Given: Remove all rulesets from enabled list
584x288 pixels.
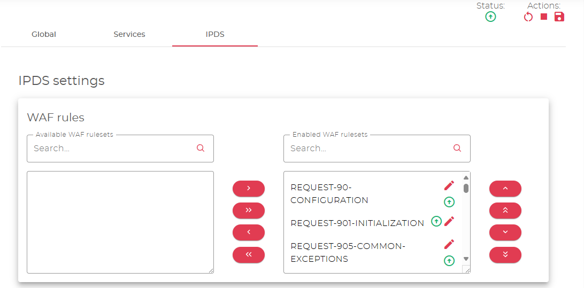Looking at the screenshot, I should tap(249, 255).
